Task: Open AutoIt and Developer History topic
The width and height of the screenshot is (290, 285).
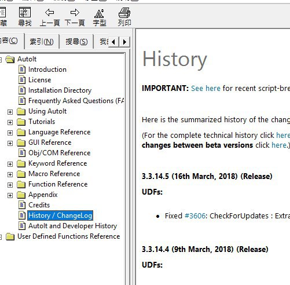Action: tap(72, 226)
